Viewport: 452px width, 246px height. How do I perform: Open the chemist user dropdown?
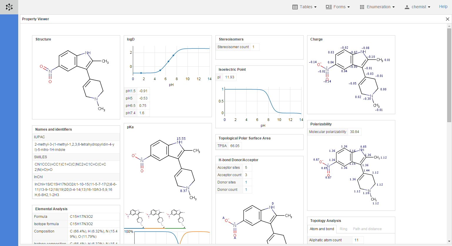pos(417,7)
